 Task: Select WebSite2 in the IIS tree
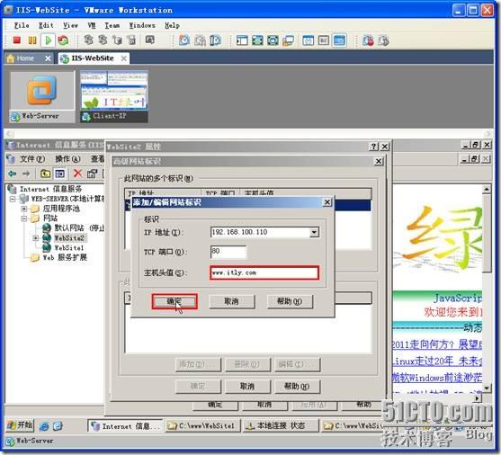click(x=69, y=238)
